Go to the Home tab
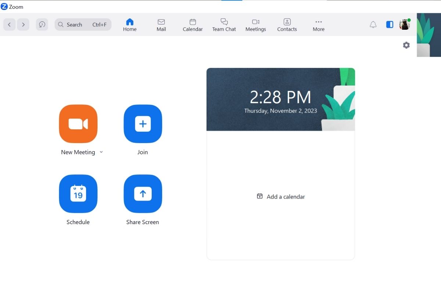Screen dimensions: 441x294 click(x=130, y=25)
